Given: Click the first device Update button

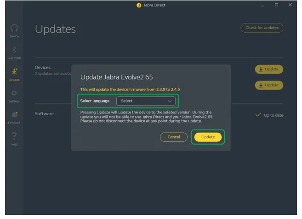Looking at the screenshot, I should [269, 69].
